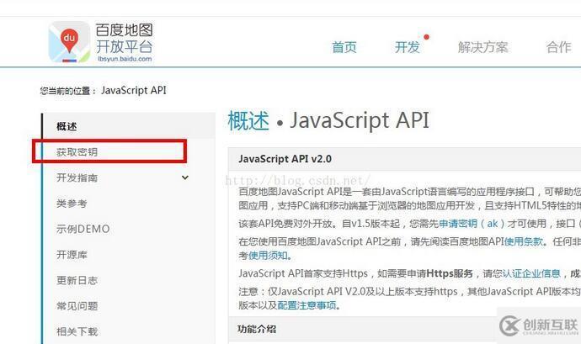Open 常见问题 sidebar item
The height and width of the screenshot is (344, 581).
click(77, 306)
